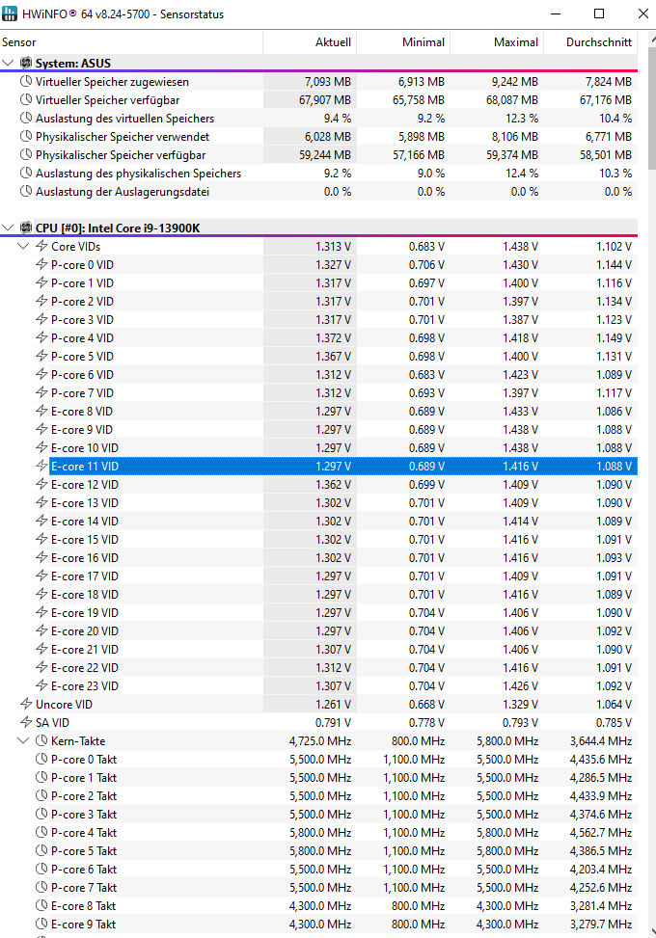
Task: Select the E-core 21 VID row
Action: [x=318, y=649]
